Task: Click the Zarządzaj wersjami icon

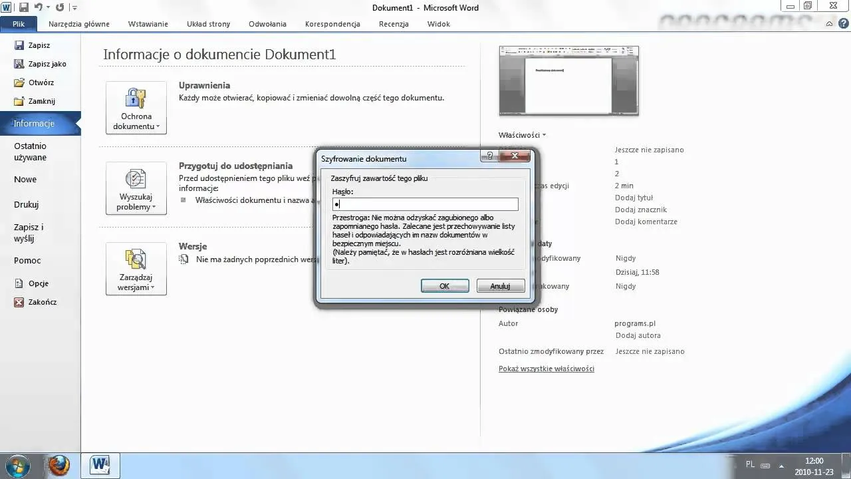Action: 136,259
